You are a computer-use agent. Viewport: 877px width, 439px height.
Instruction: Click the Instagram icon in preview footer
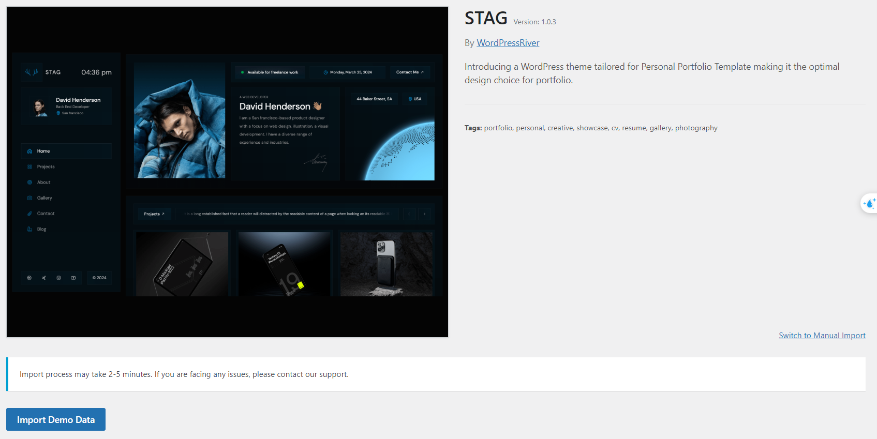(x=58, y=278)
